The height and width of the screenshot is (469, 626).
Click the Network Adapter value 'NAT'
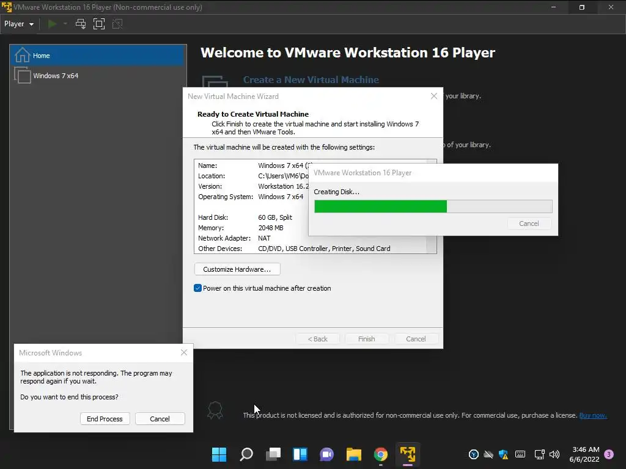(264, 238)
